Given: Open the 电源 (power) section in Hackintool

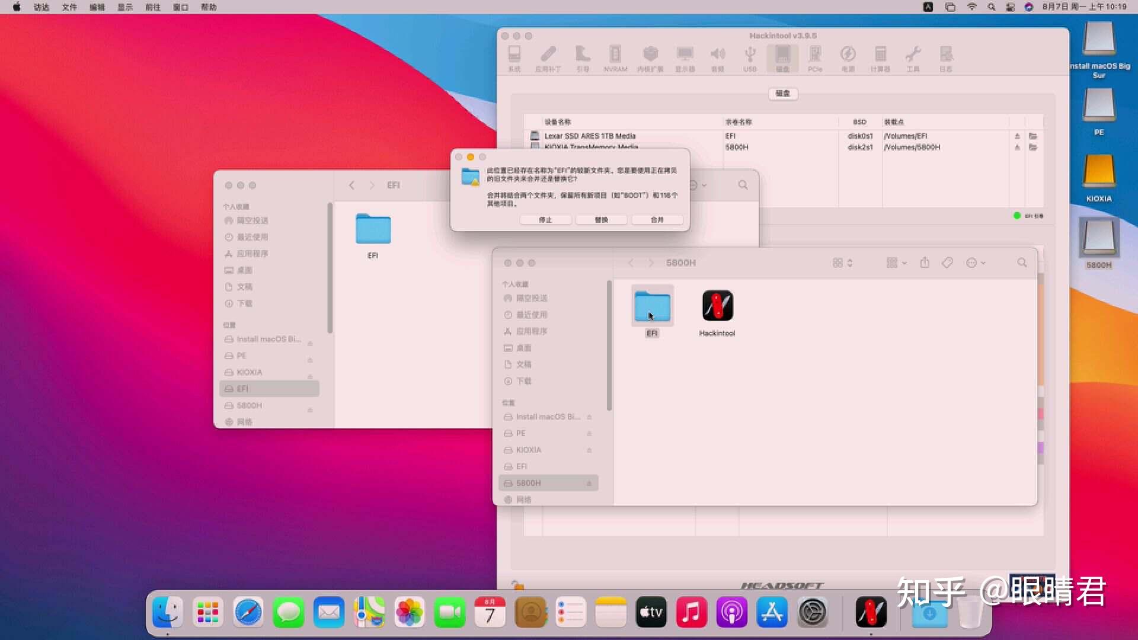Looking at the screenshot, I should point(848,57).
